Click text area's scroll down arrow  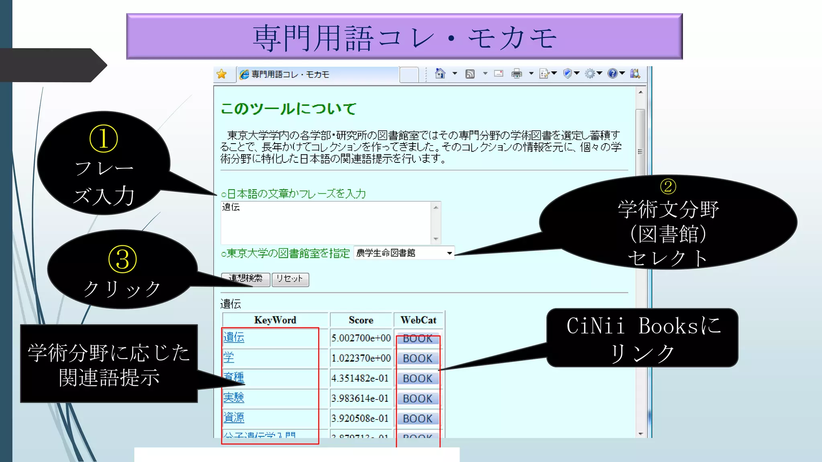pos(436,239)
